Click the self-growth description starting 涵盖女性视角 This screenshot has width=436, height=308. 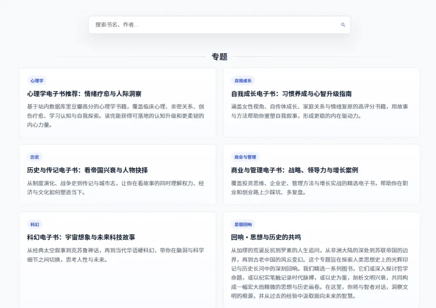[x=319, y=111]
